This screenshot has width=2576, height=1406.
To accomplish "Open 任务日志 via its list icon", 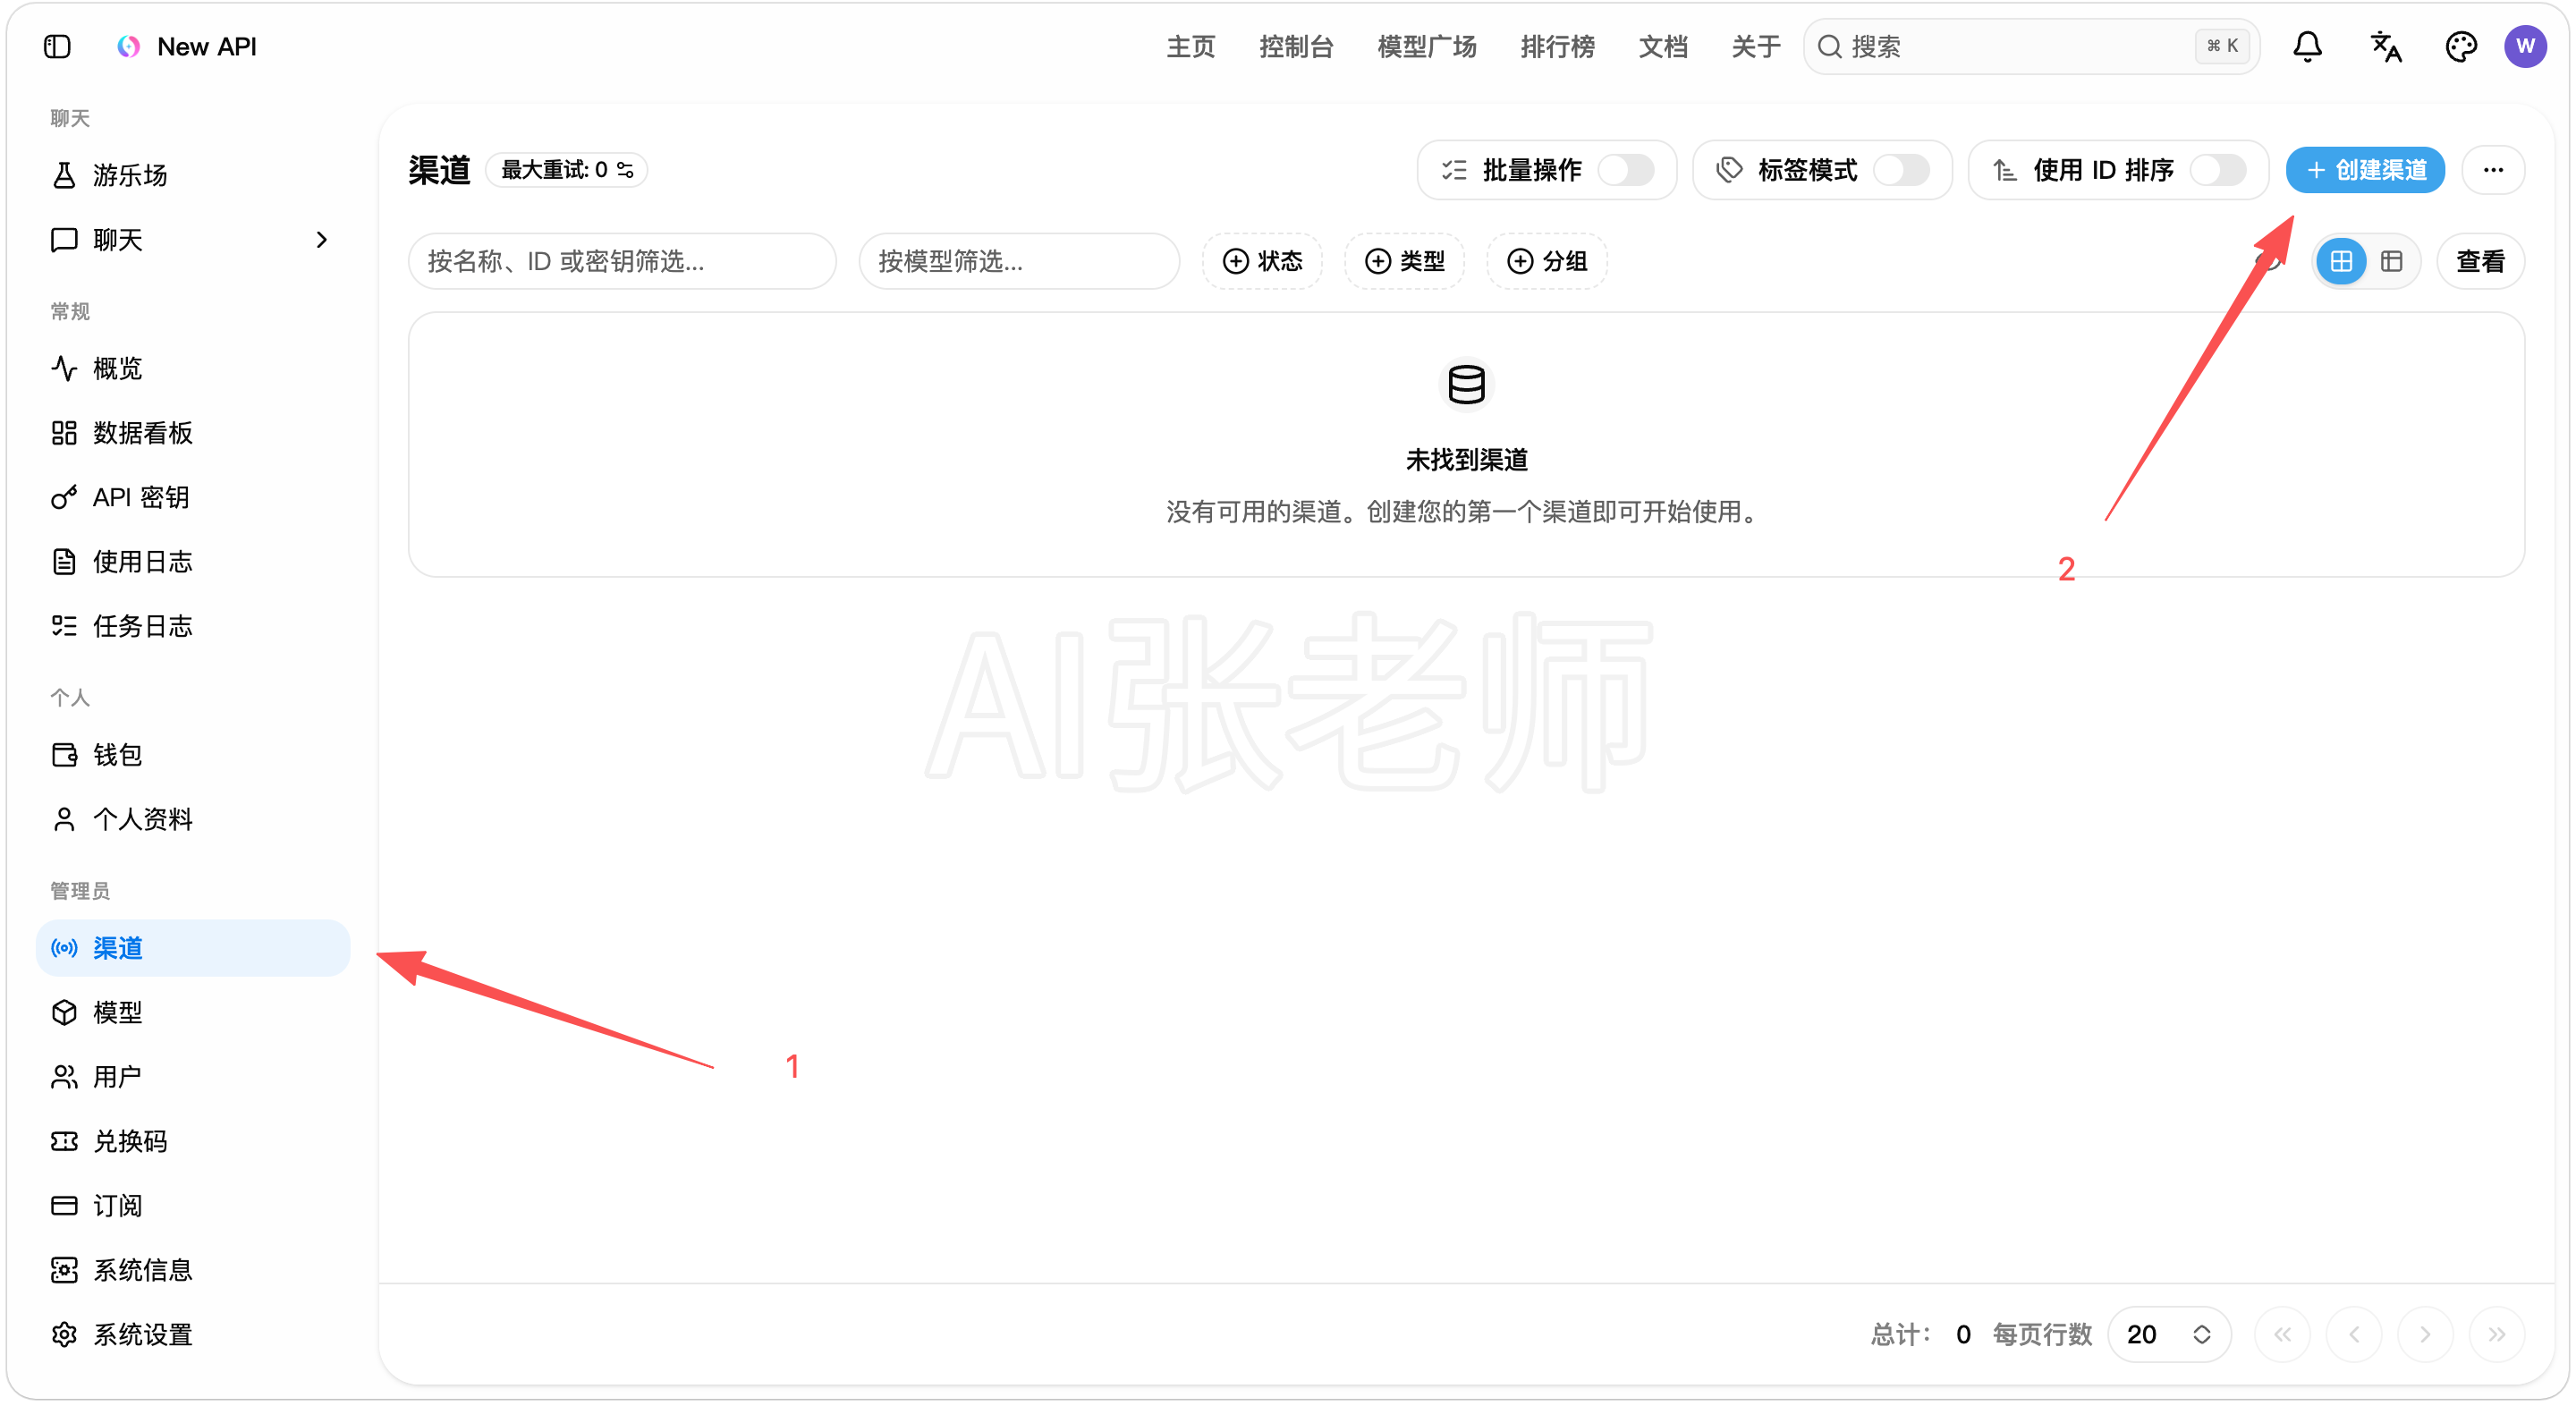I will (x=64, y=626).
